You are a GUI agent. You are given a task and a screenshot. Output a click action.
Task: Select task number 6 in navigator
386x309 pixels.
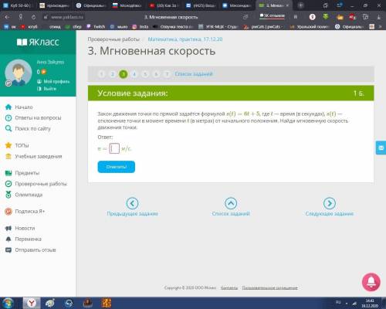(156, 74)
